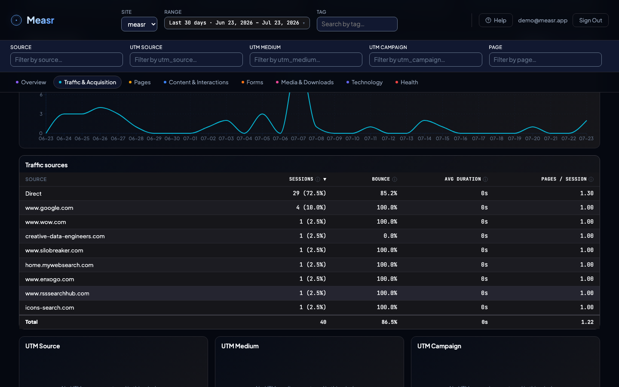Switch to the Pages tab
Screen dimensions: 619x387
tap(140, 82)
